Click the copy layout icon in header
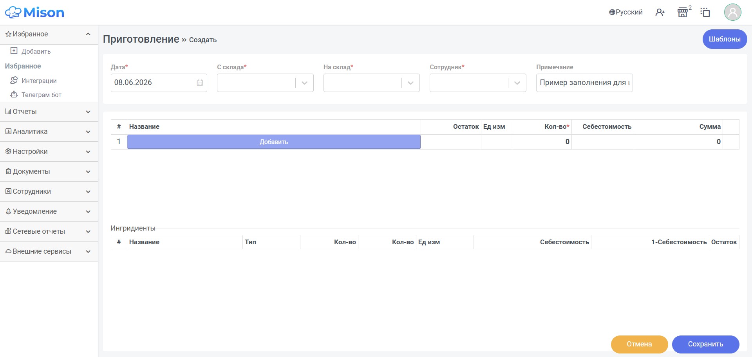Screen dimensions: 752x357 pyautogui.click(x=705, y=13)
